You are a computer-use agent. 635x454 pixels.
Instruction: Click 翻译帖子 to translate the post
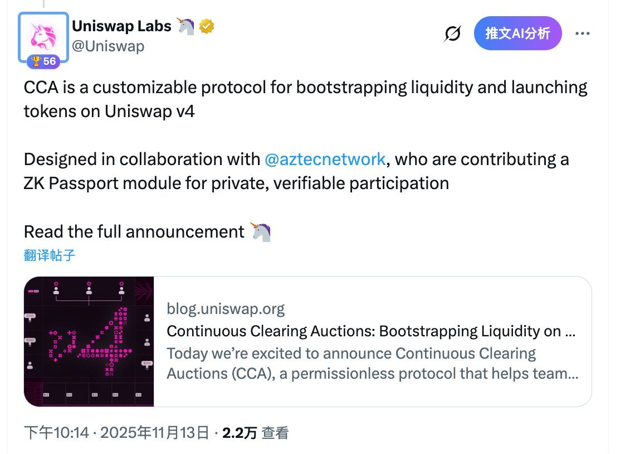pyautogui.click(x=50, y=255)
